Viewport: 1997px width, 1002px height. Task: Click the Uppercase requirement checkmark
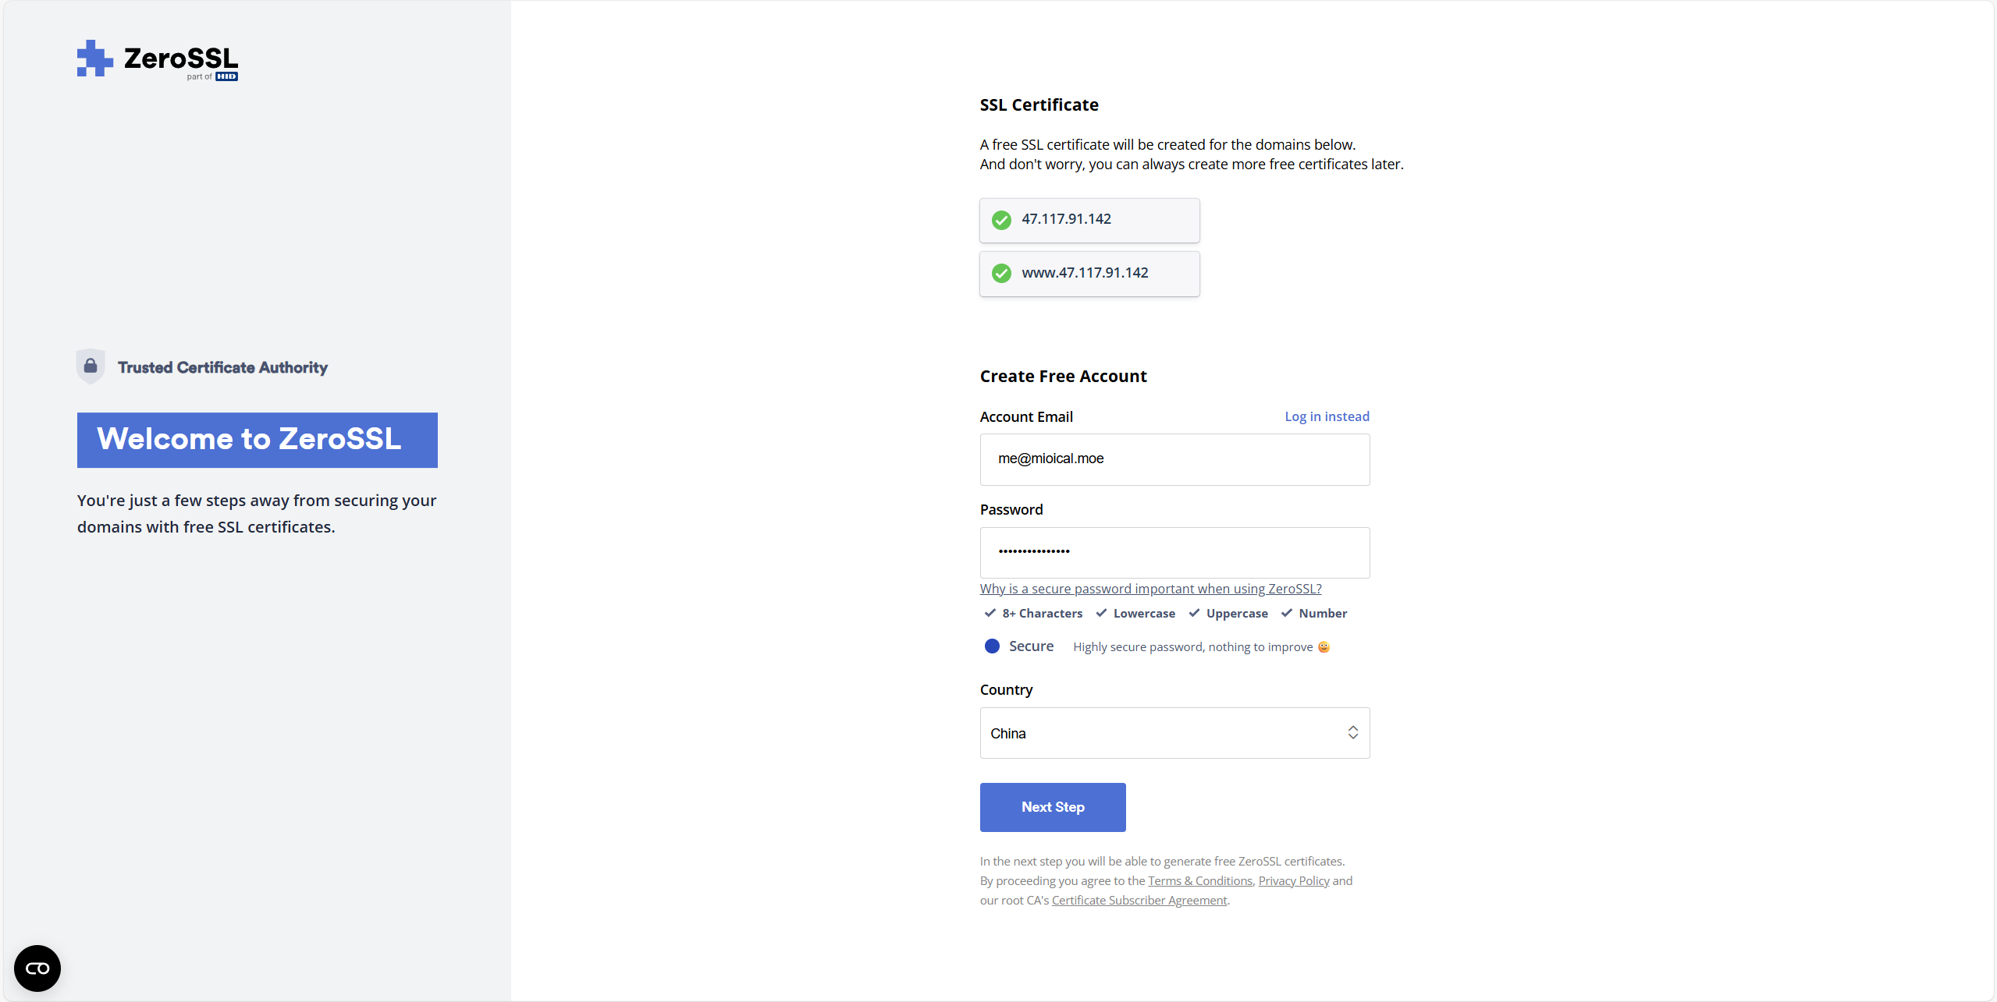[x=1194, y=613]
